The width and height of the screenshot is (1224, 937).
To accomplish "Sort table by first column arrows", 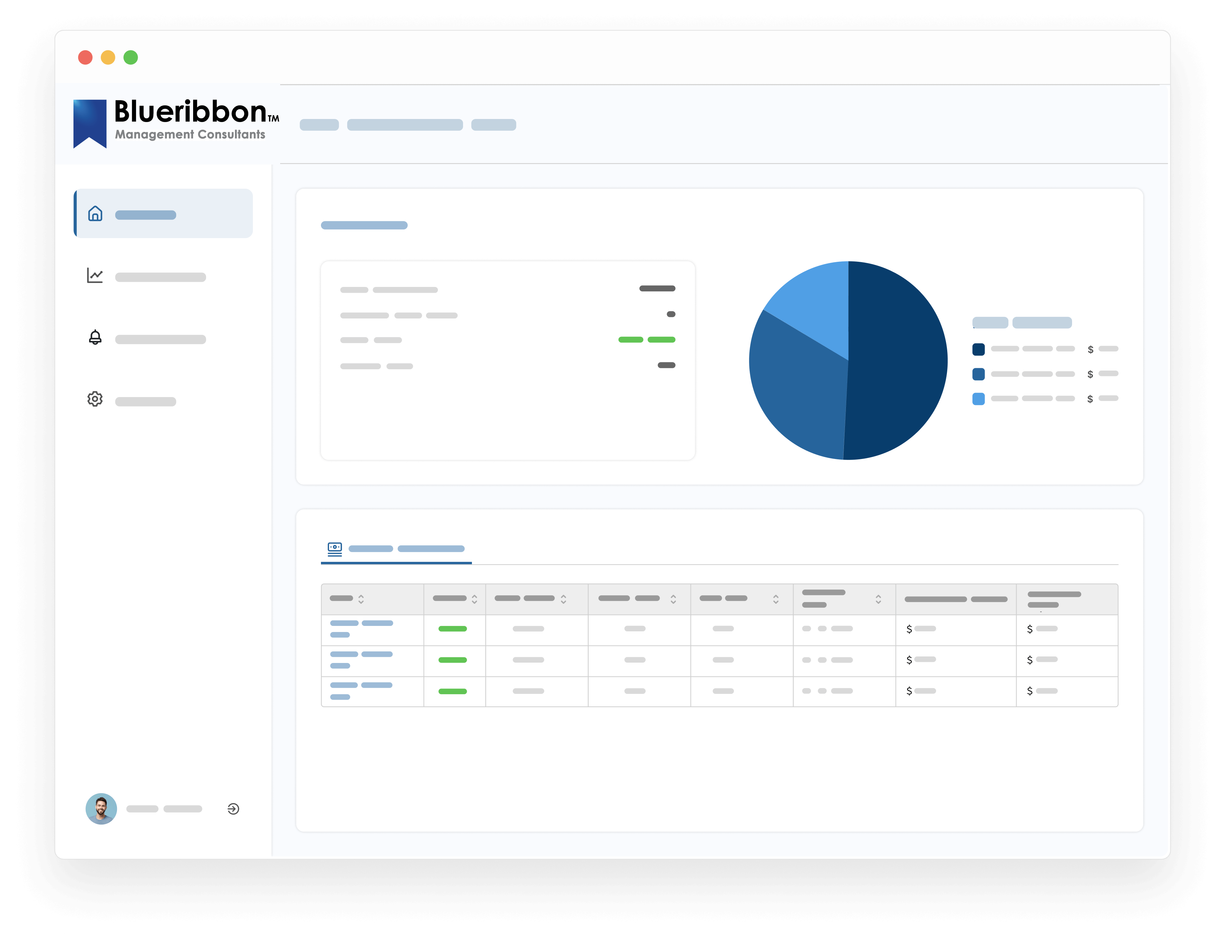I will click(x=361, y=599).
